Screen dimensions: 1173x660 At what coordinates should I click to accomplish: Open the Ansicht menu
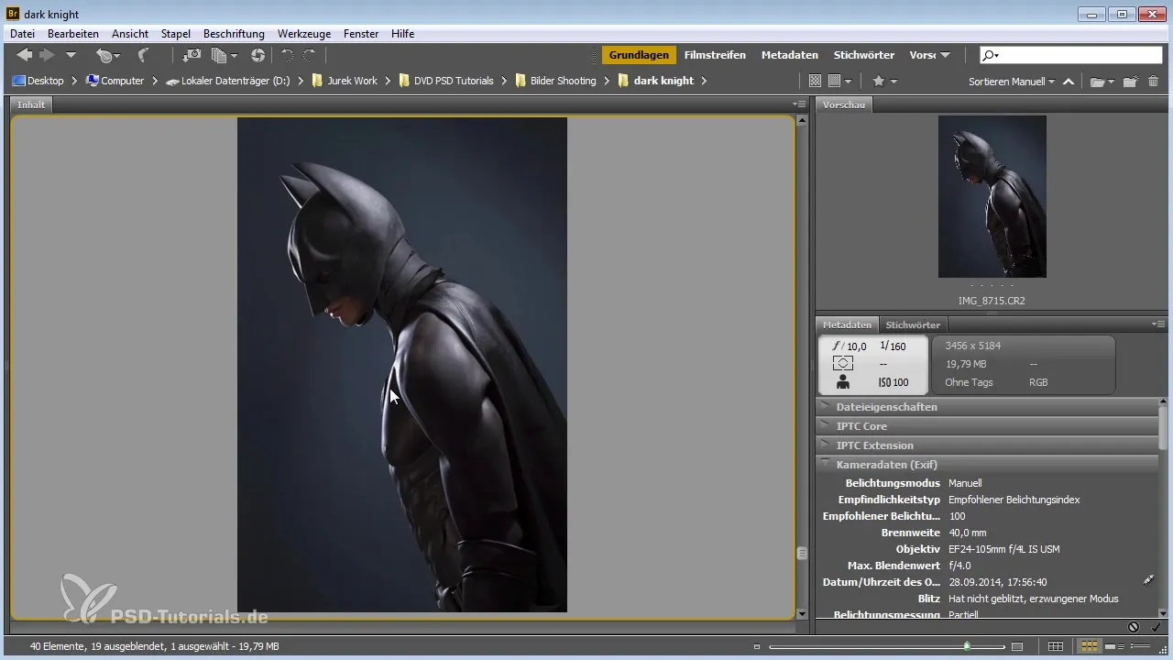click(130, 34)
